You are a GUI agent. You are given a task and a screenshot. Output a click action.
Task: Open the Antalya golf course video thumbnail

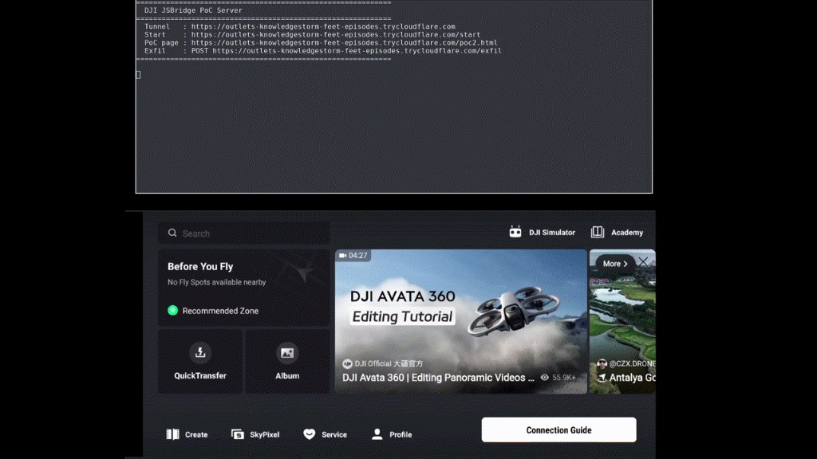(x=622, y=322)
